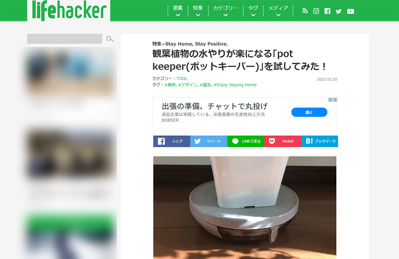Viewport: 399px width, 259px height.
Task: Expand the カテゴリー dropdown menu
Action: tap(225, 11)
